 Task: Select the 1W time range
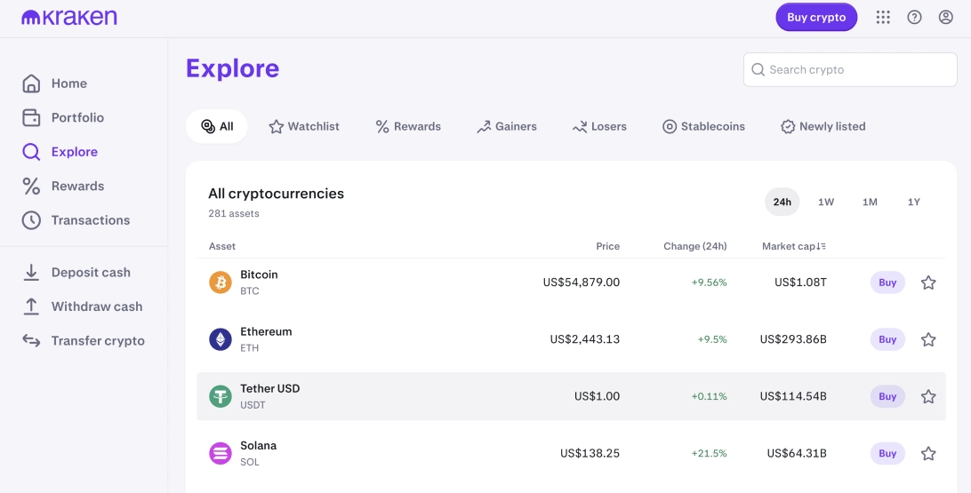826,202
